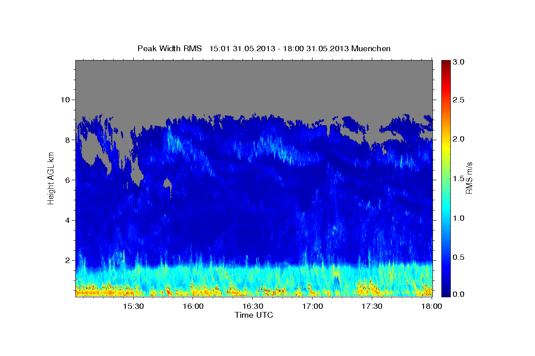Screen dimensions: 535x356
Task: Click the height tick label 10
Action: coord(66,100)
